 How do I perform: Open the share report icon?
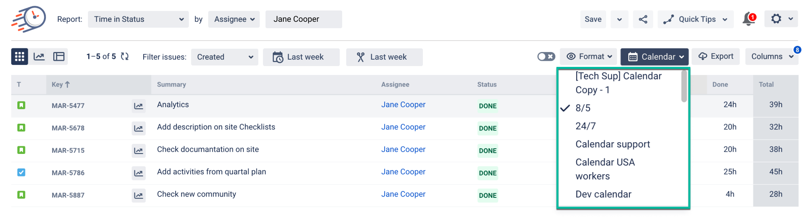click(643, 19)
